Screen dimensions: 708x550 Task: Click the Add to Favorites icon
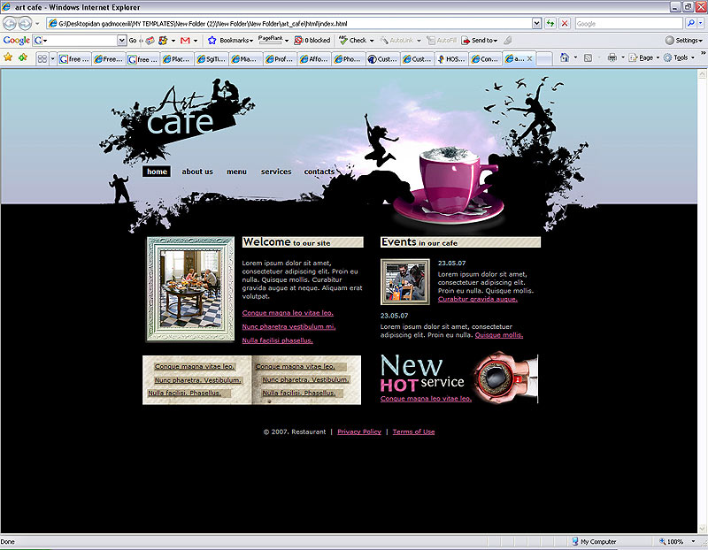pos(22,57)
